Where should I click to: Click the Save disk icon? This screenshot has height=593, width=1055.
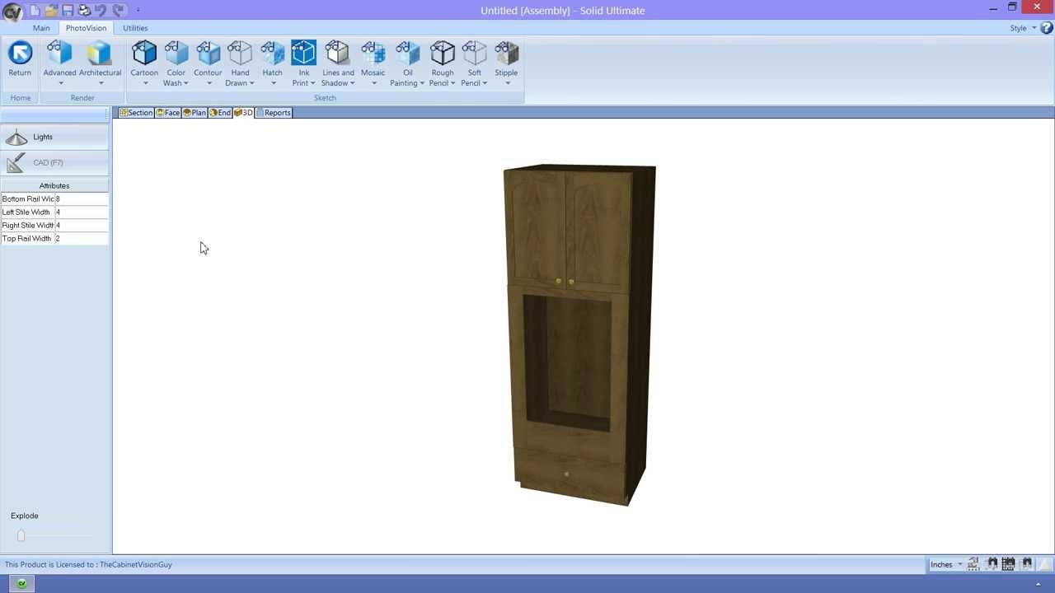[68, 10]
